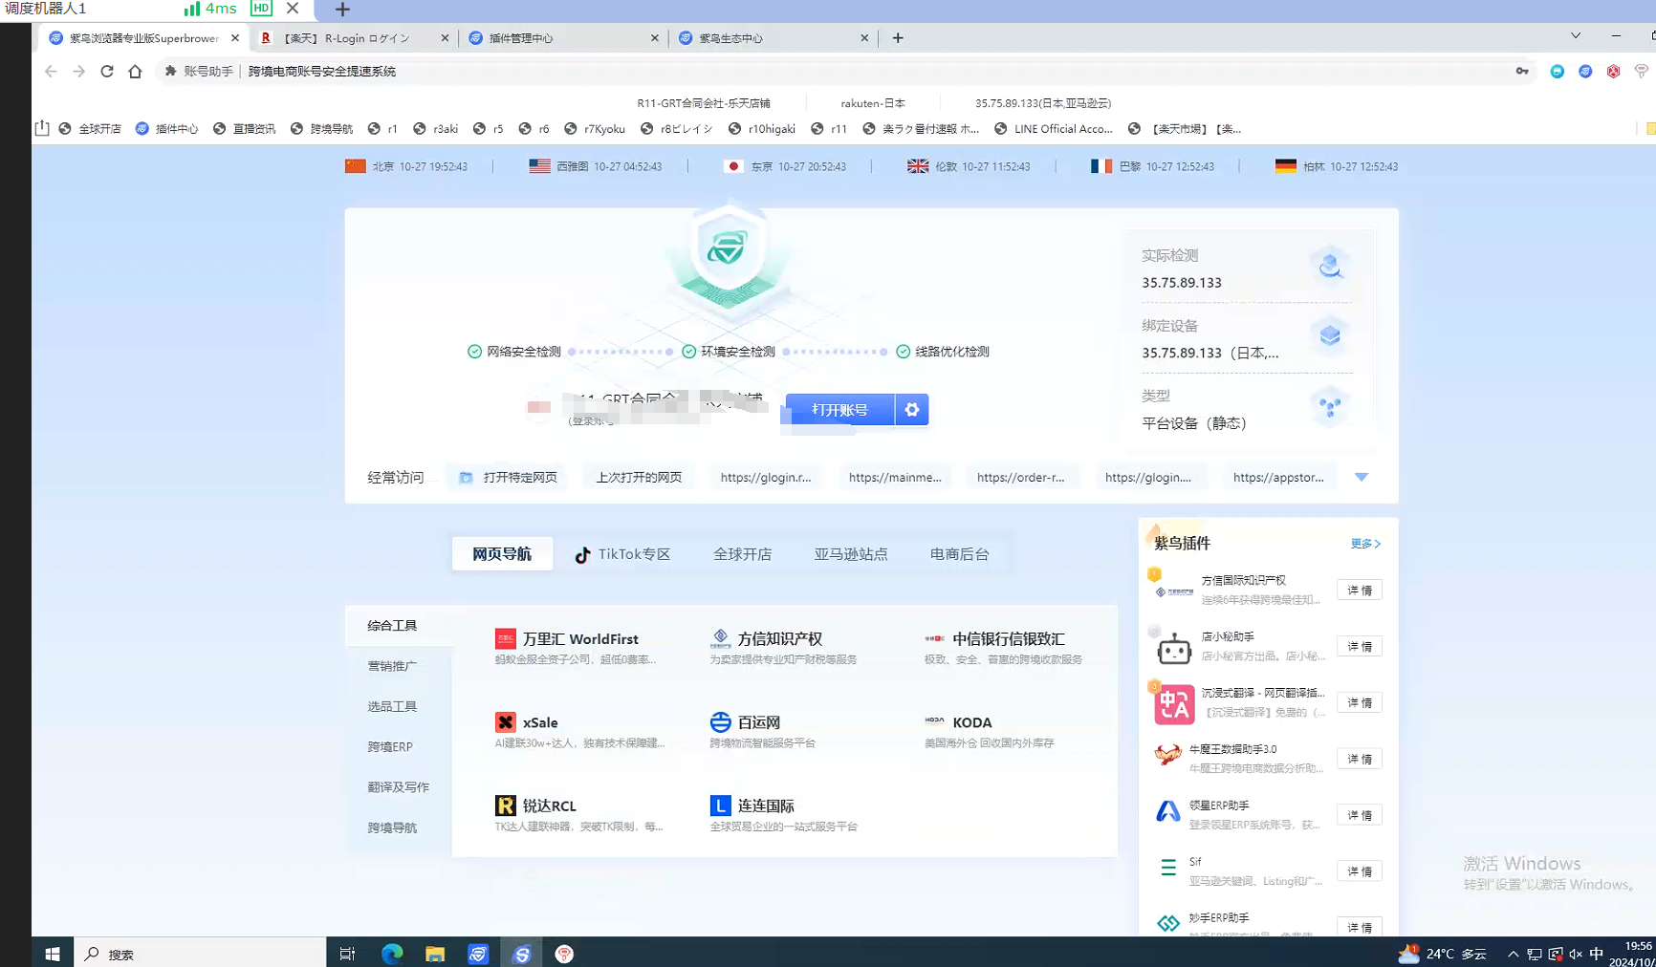Viewport: 1656px width, 967px height.
Task: Click the 更多 link in 紫鸟插件
Action: click(1364, 544)
